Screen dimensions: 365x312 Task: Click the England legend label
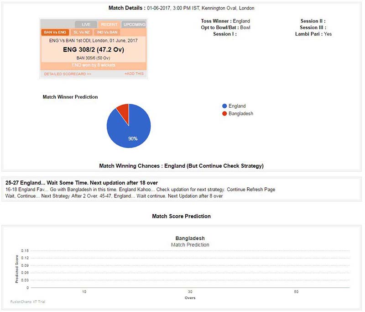(237, 106)
